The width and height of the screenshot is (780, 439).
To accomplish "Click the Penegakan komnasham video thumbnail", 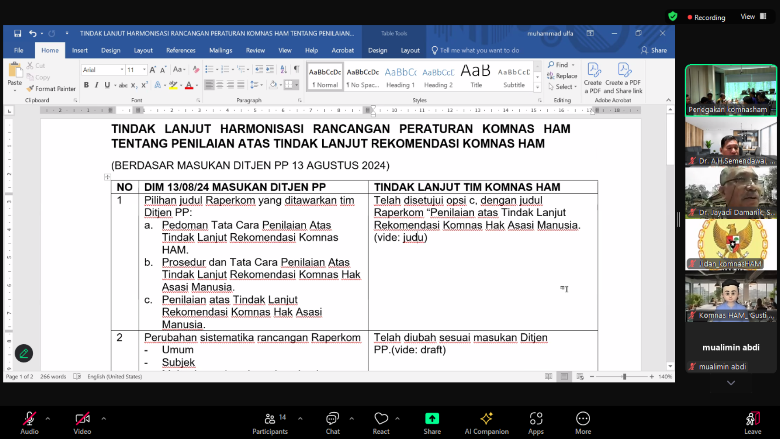I will pyautogui.click(x=731, y=90).
